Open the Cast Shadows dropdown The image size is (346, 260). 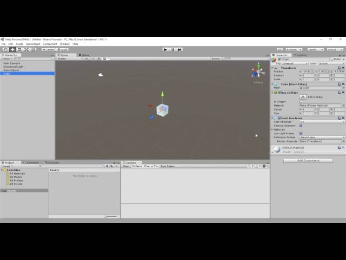[x=322, y=122]
